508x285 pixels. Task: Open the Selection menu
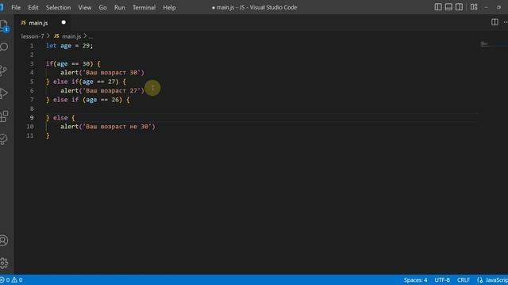pos(58,7)
